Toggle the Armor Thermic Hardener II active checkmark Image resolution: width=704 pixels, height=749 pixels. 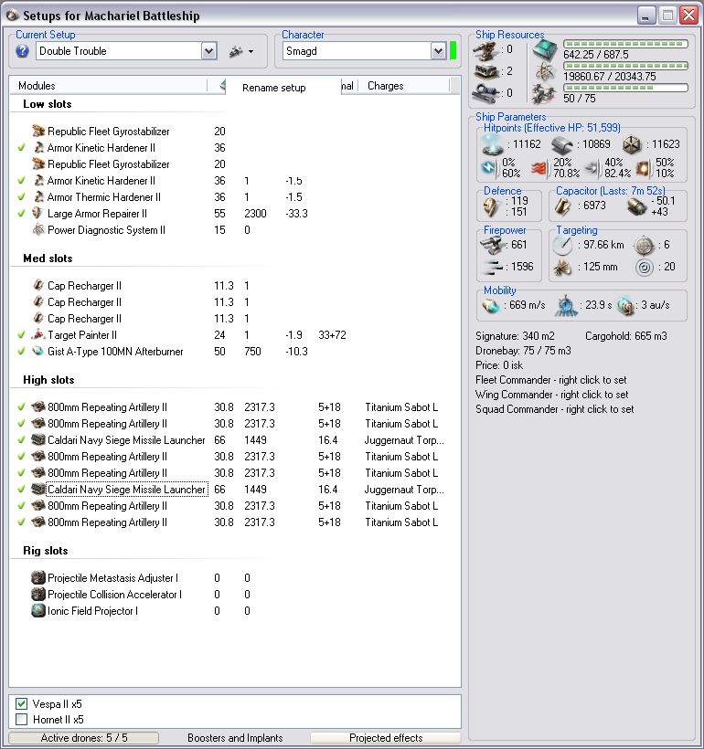pyautogui.click(x=21, y=196)
